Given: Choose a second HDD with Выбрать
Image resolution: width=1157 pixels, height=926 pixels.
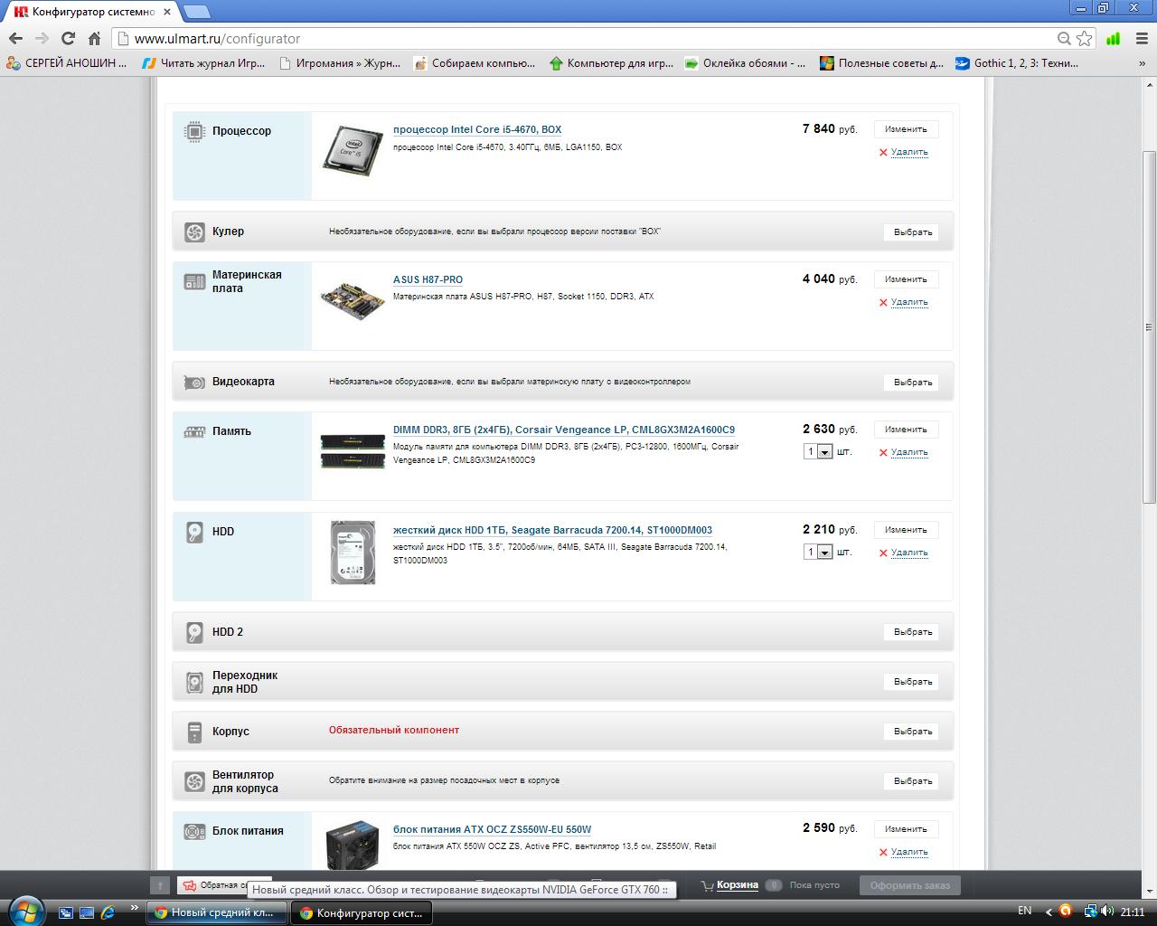Looking at the screenshot, I should [x=912, y=632].
